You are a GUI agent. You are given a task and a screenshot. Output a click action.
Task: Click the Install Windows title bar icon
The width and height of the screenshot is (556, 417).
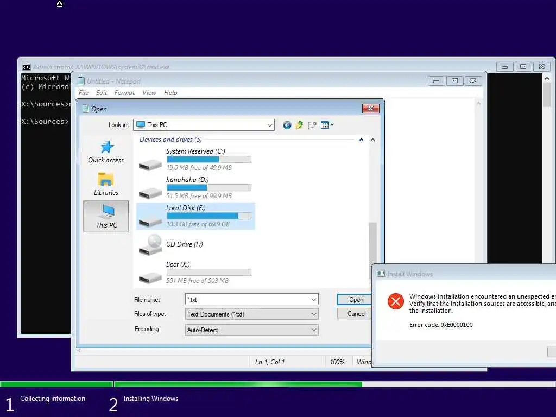pos(381,274)
